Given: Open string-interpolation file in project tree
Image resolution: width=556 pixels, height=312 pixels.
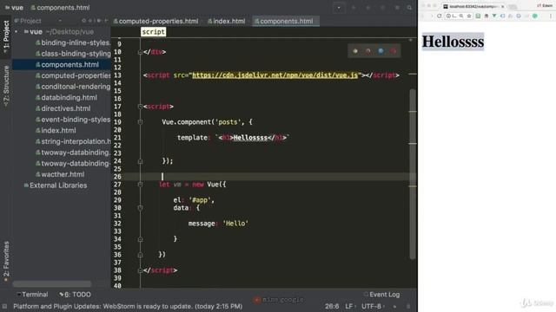Looking at the screenshot, I should coord(73,141).
